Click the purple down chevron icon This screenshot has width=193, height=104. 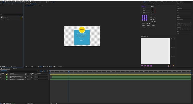(142, 66)
